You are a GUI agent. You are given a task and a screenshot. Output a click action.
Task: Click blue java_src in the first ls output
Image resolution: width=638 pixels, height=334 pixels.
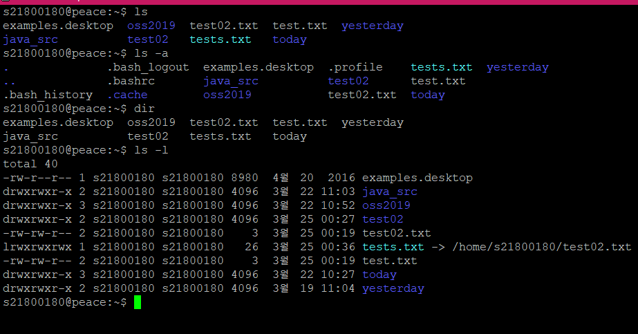30,39
